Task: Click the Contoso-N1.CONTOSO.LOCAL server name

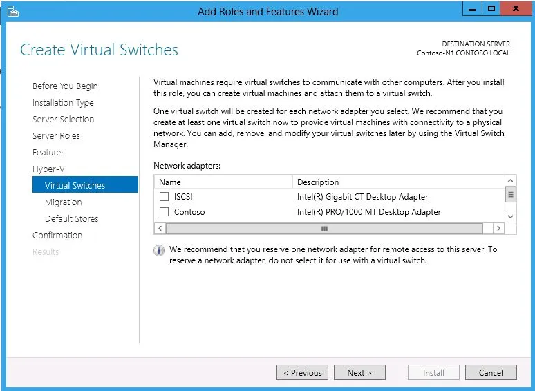Action: click(x=463, y=53)
